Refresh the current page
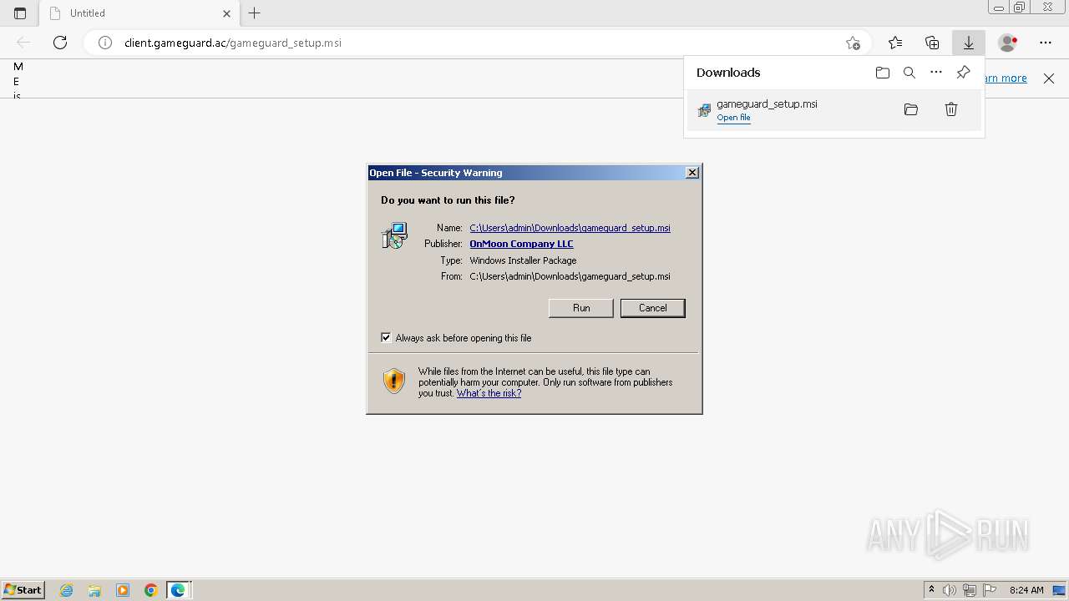The image size is (1069, 601). tap(60, 43)
